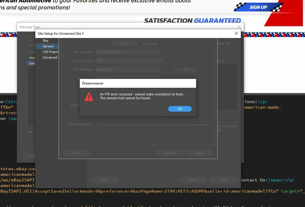The width and height of the screenshot is (305, 207).
Task: Click "The remote host cannot be found." text
Action: 125,98
